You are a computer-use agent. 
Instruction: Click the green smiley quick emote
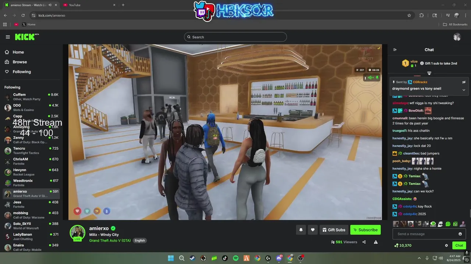tap(448, 224)
